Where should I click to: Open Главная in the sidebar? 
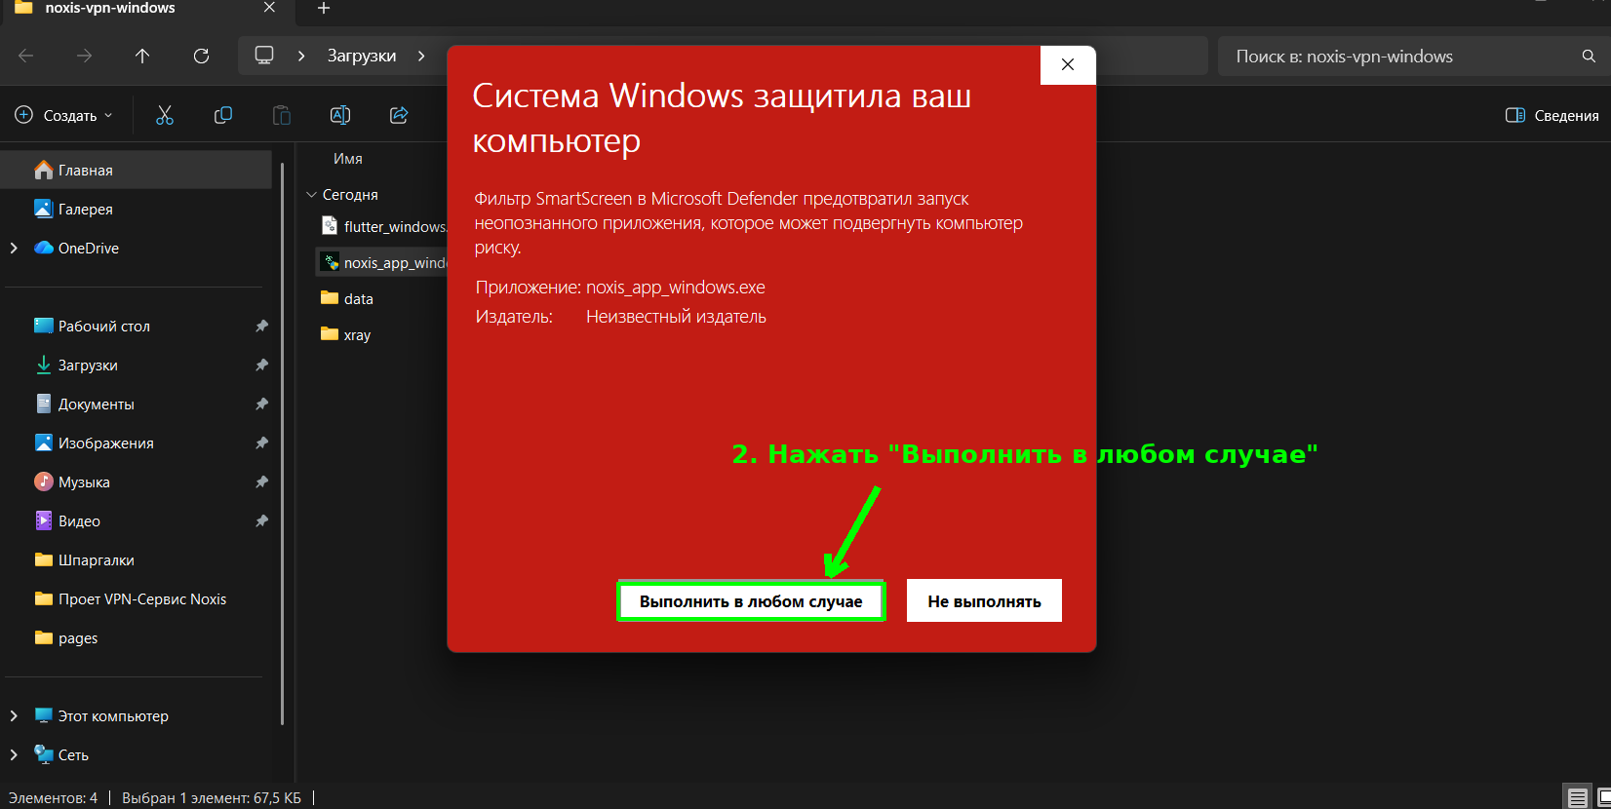click(x=138, y=170)
